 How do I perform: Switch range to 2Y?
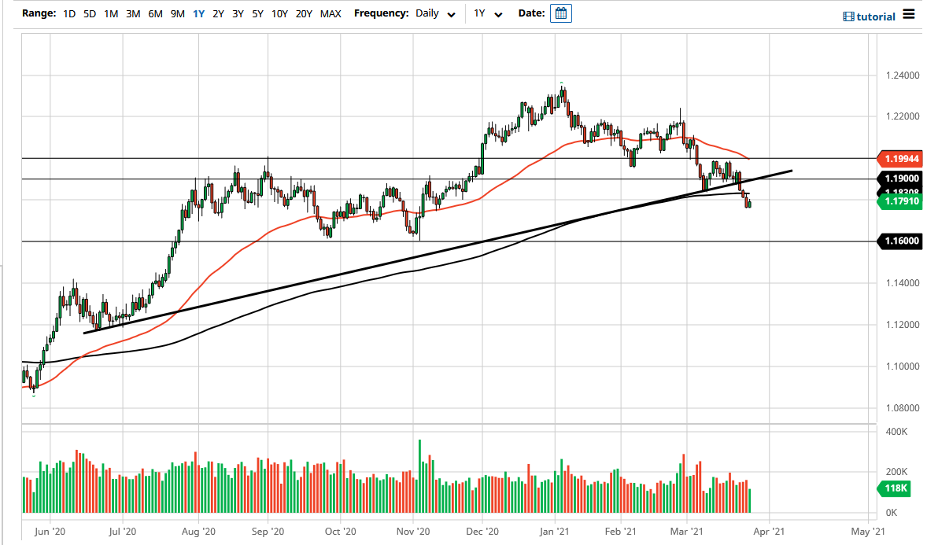pyautogui.click(x=218, y=13)
